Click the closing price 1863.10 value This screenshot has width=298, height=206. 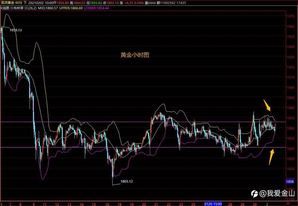click(113, 3)
